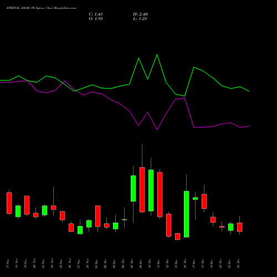Click the 11 Dec date label
Screen dimensions: 277x277
[x=158, y=263]
